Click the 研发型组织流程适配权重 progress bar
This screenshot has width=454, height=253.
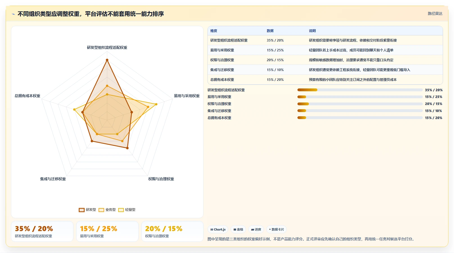(360, 90)
